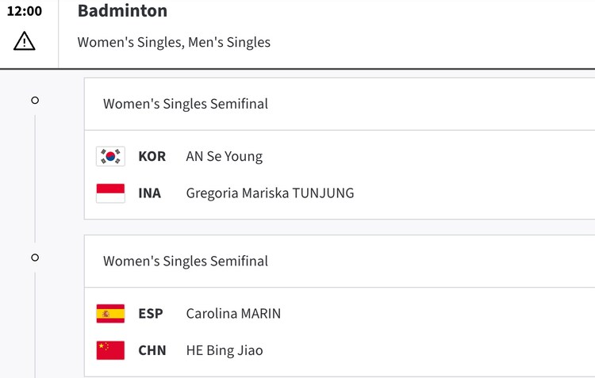The width and height of the screenshot is (595, 378).
Task: Click the second timeline circle marker
Action: (35, 258)
